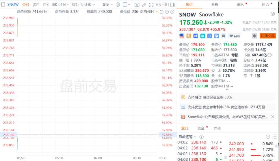This screenshot has width=279, height=161.
Task: Click the blue dollar sign icon
Action: [210, 36]
